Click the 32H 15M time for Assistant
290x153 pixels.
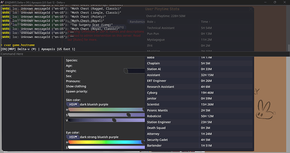click(x=207, y=75)
